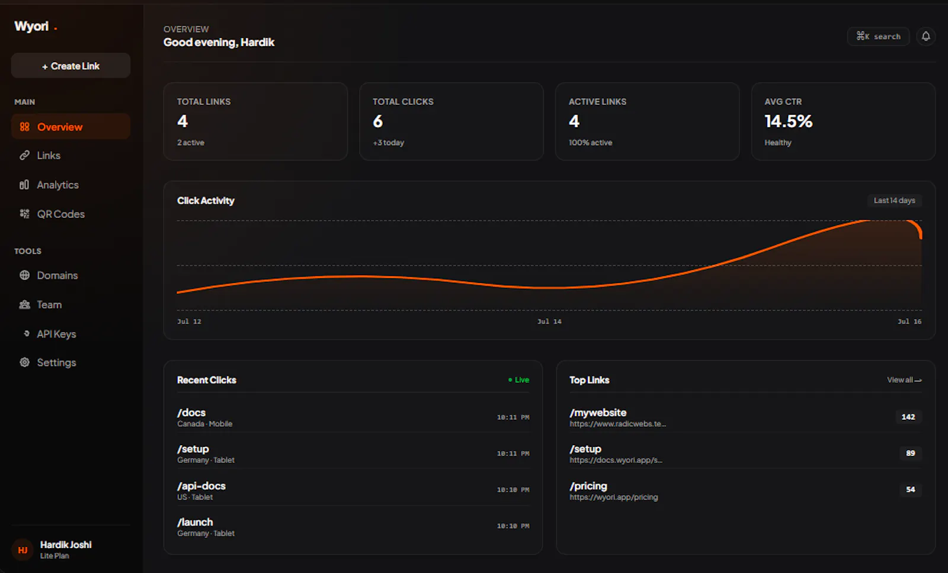Open the notifications bell icon
The width and height of the screenshot is (948, 573).
coord(925,36)
